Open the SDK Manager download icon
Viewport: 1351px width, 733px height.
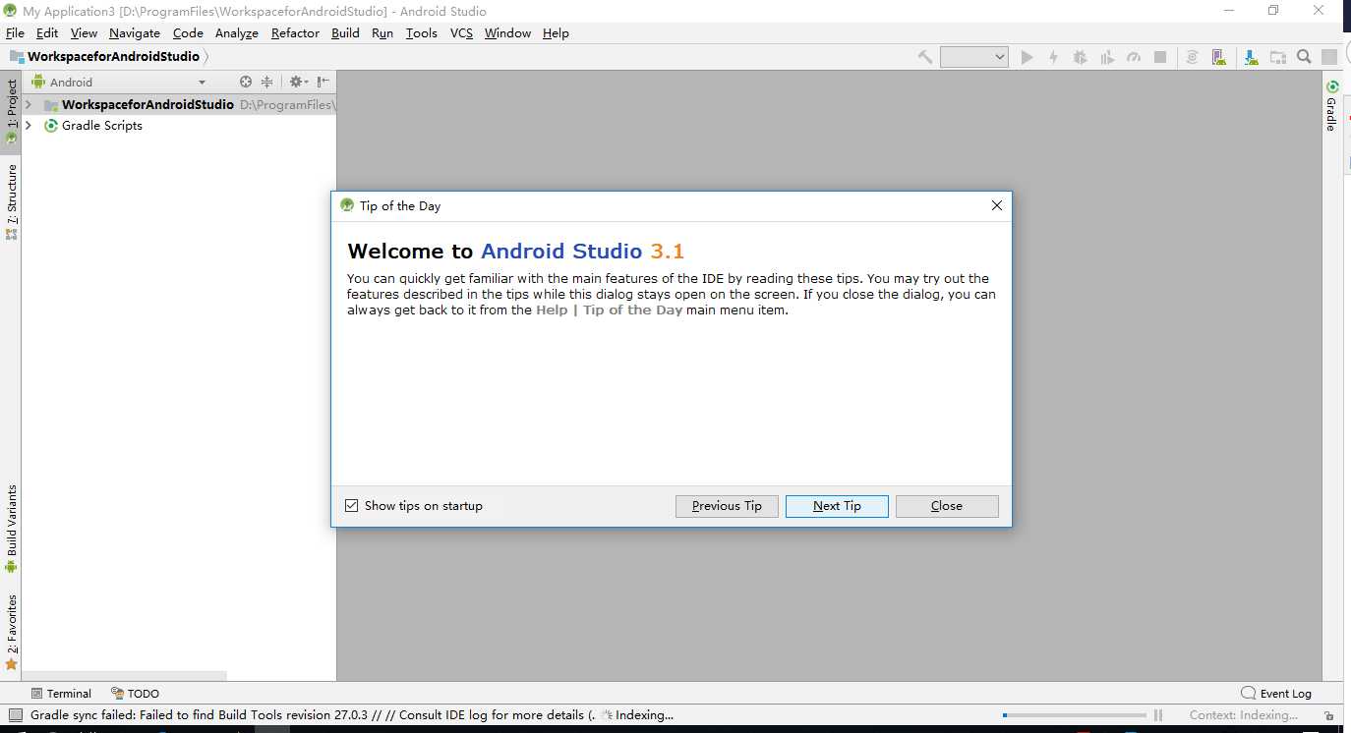(x=1251, y=57)
